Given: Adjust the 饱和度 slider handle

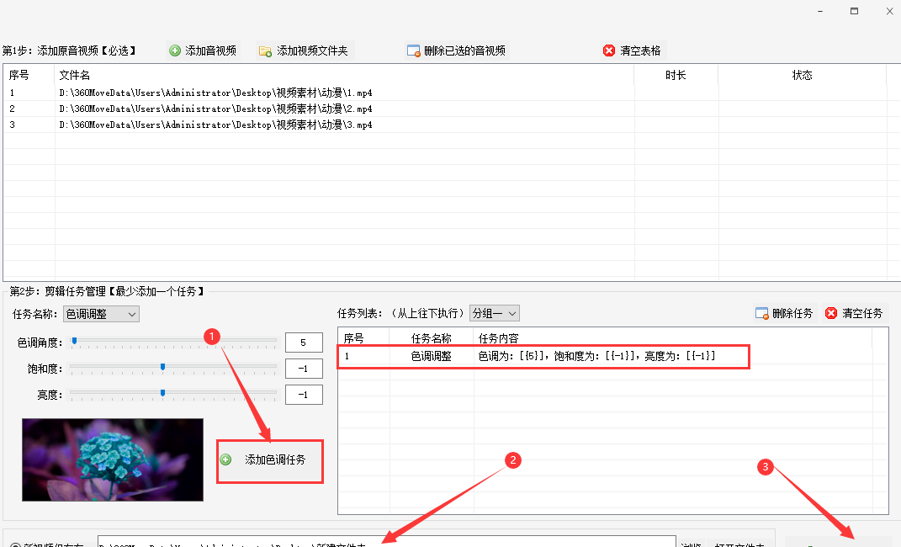Looking at the screenshot, I should [162, 367].
